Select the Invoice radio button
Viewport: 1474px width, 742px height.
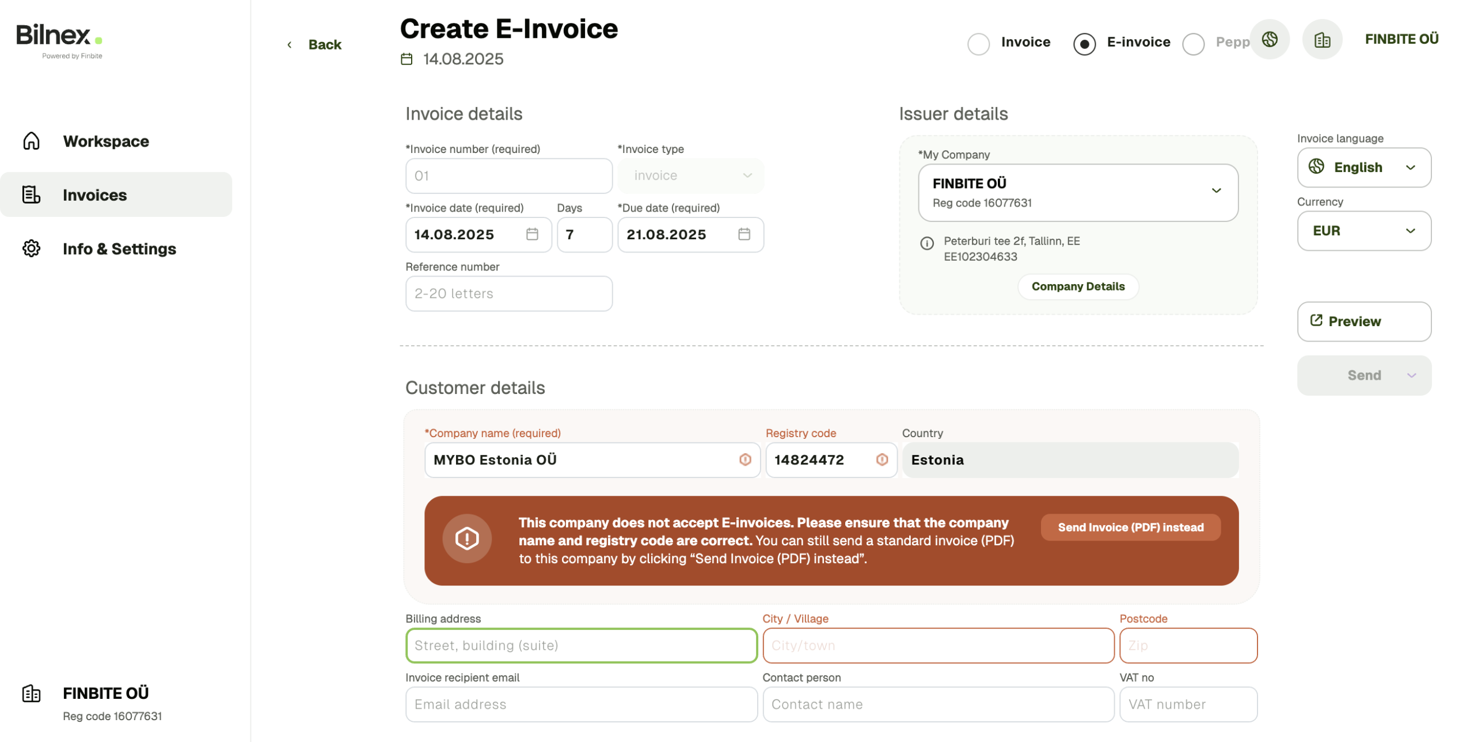click(979, 44)
